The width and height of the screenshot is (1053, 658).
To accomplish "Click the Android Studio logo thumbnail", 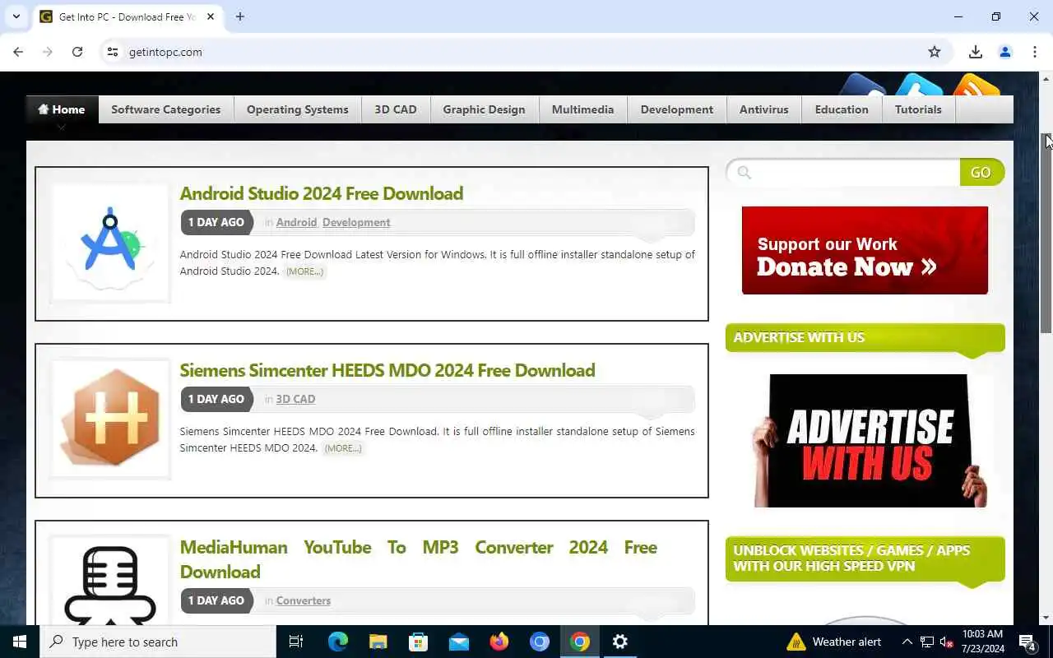I will click(x=110, y=243).
